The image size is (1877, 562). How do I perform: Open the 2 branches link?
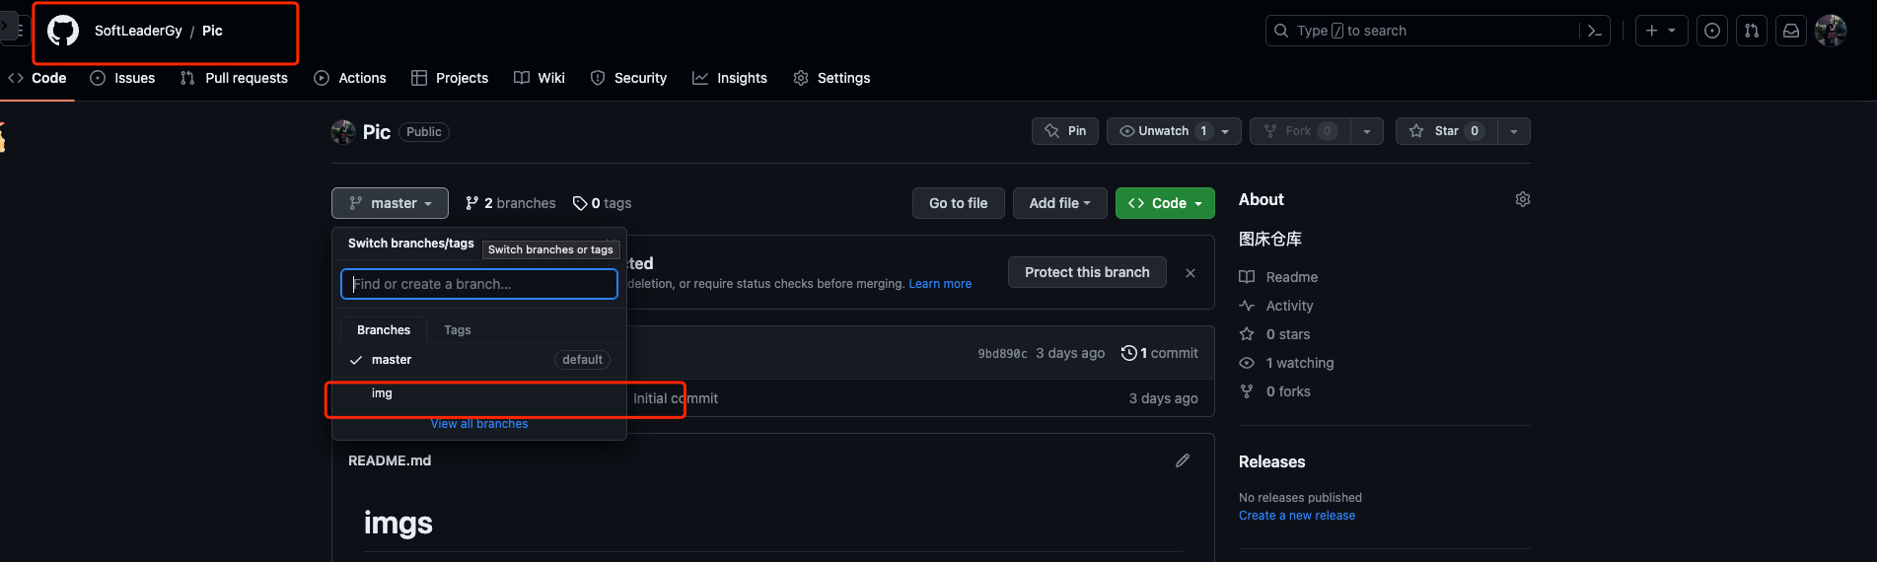point(511,203)
